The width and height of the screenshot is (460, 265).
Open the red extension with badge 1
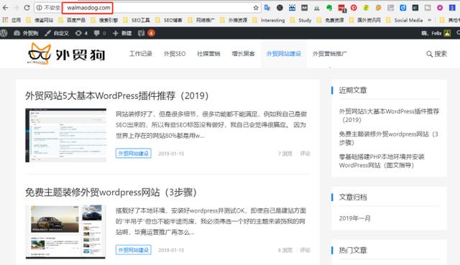[342, 8]
